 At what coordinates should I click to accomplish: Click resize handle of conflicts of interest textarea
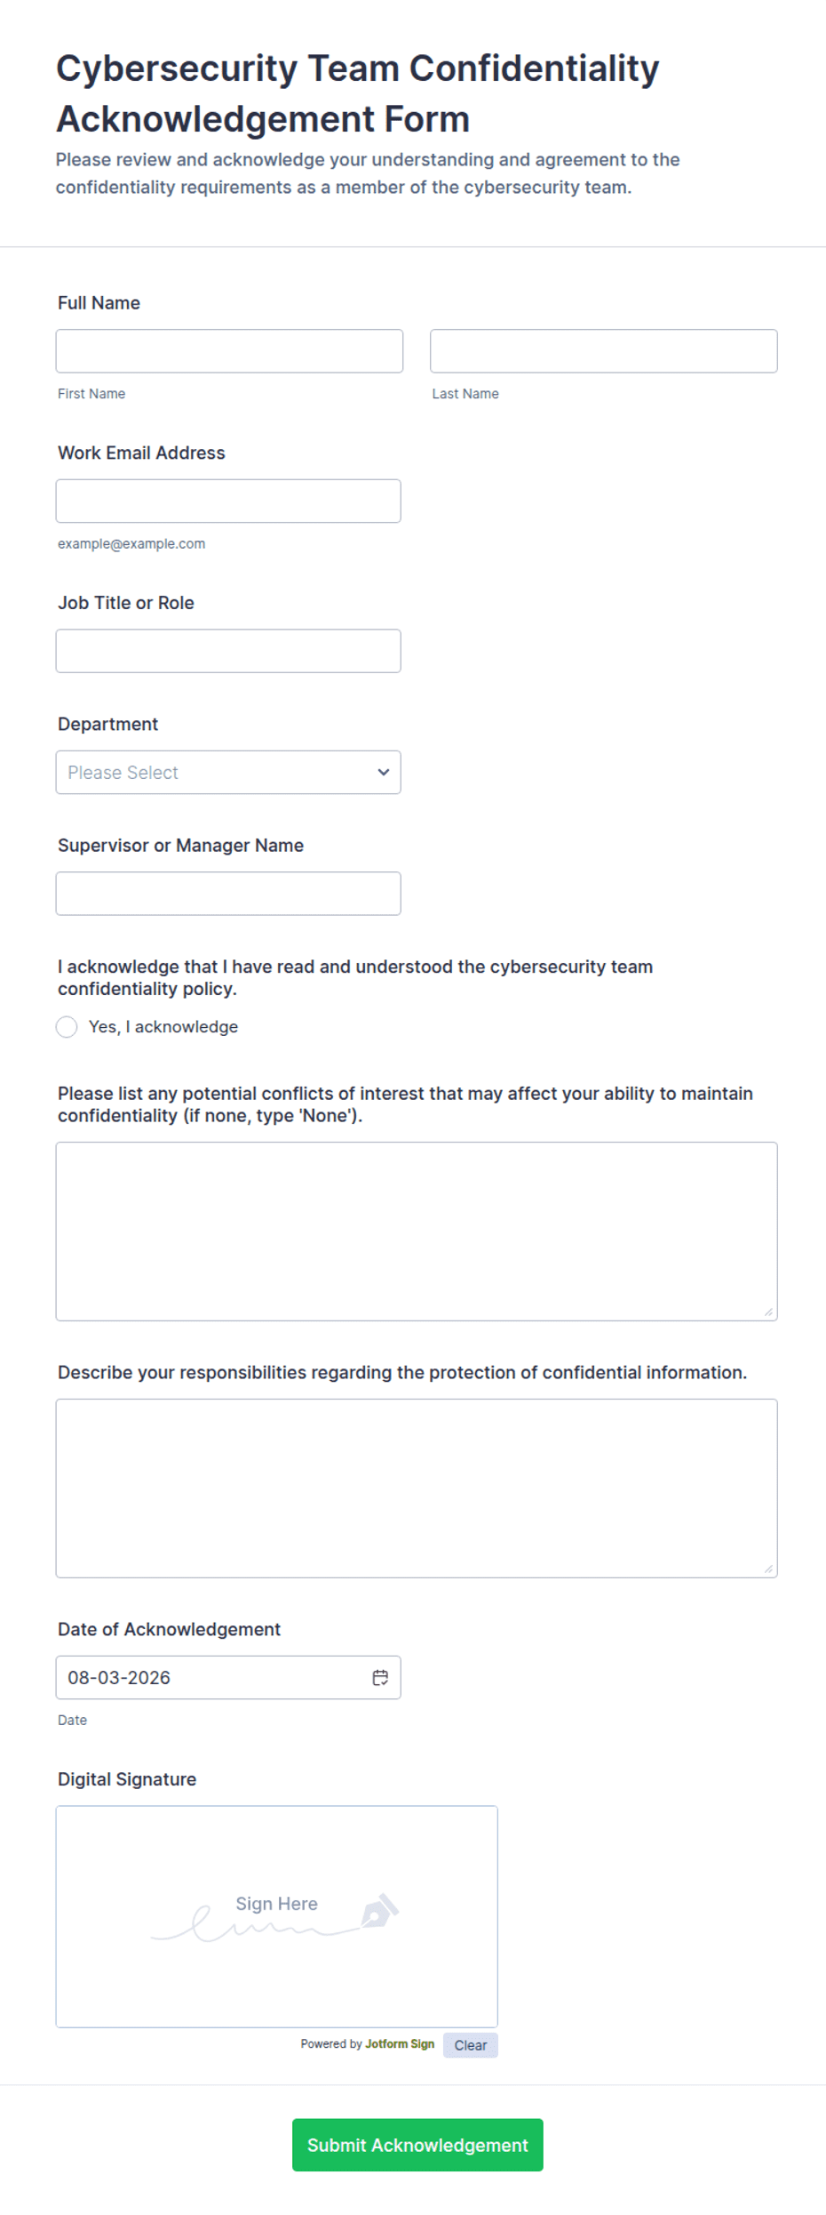768,1312
